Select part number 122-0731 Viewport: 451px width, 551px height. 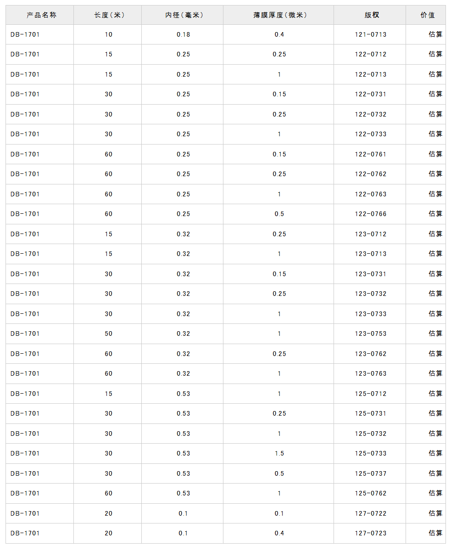[x=370, y=94]
